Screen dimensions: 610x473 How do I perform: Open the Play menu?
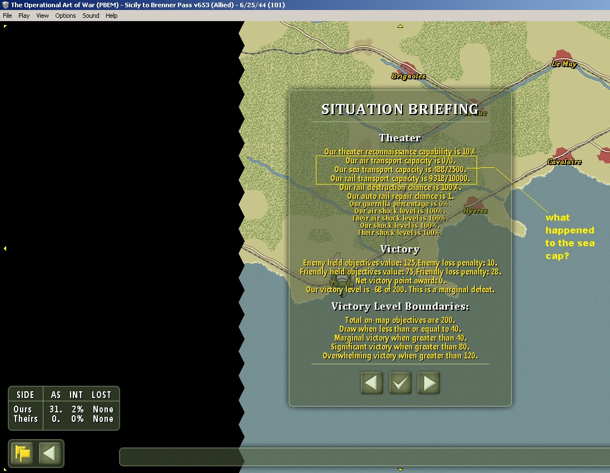[x=24, y=16]
